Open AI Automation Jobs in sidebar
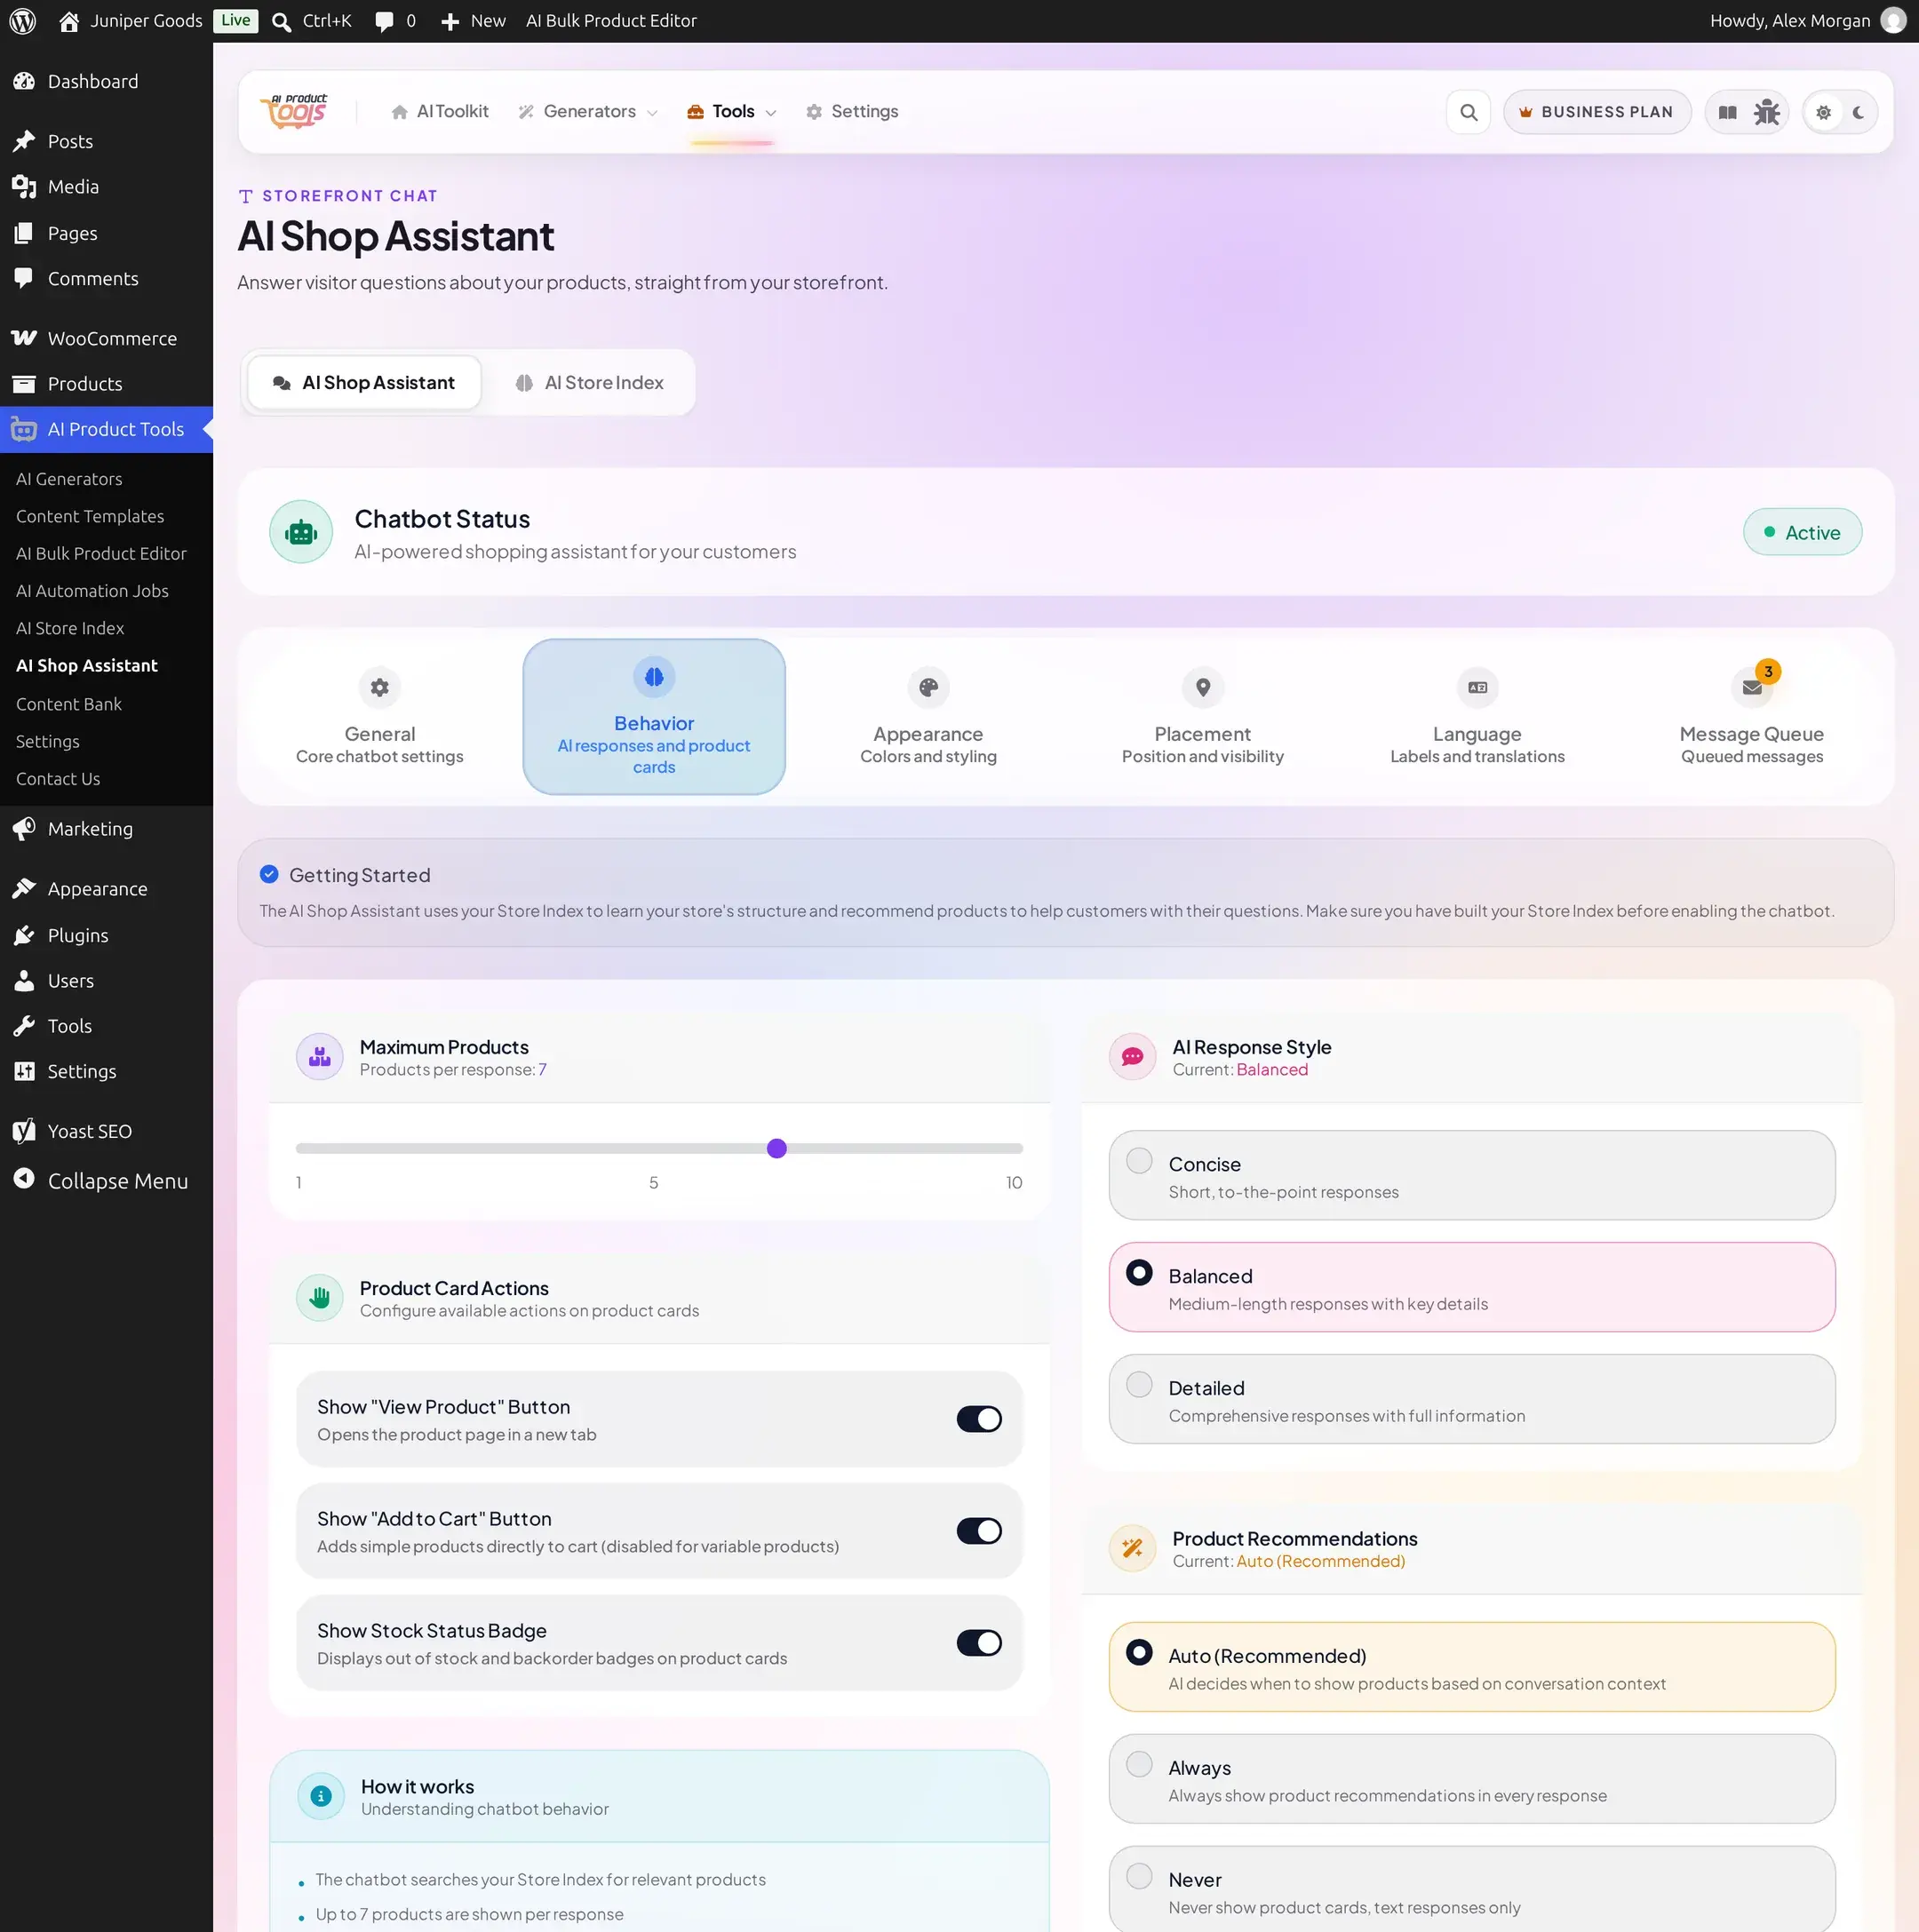The height and width of the screenshot is (1932, 1919). click(x=92, y=591)
